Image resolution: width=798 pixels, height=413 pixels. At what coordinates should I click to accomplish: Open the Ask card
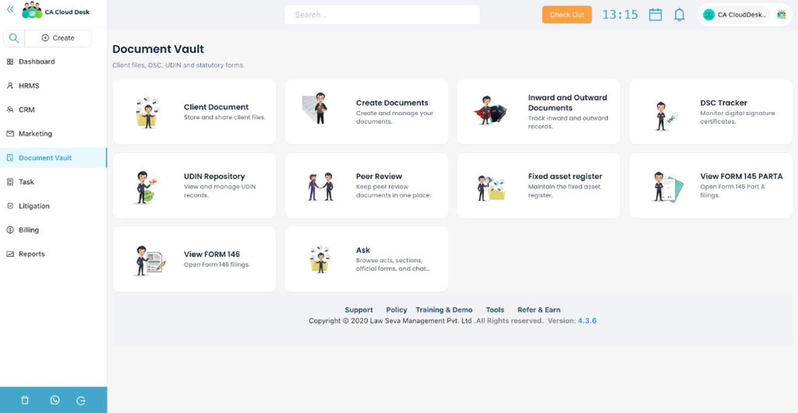click(x=367, y=259)
